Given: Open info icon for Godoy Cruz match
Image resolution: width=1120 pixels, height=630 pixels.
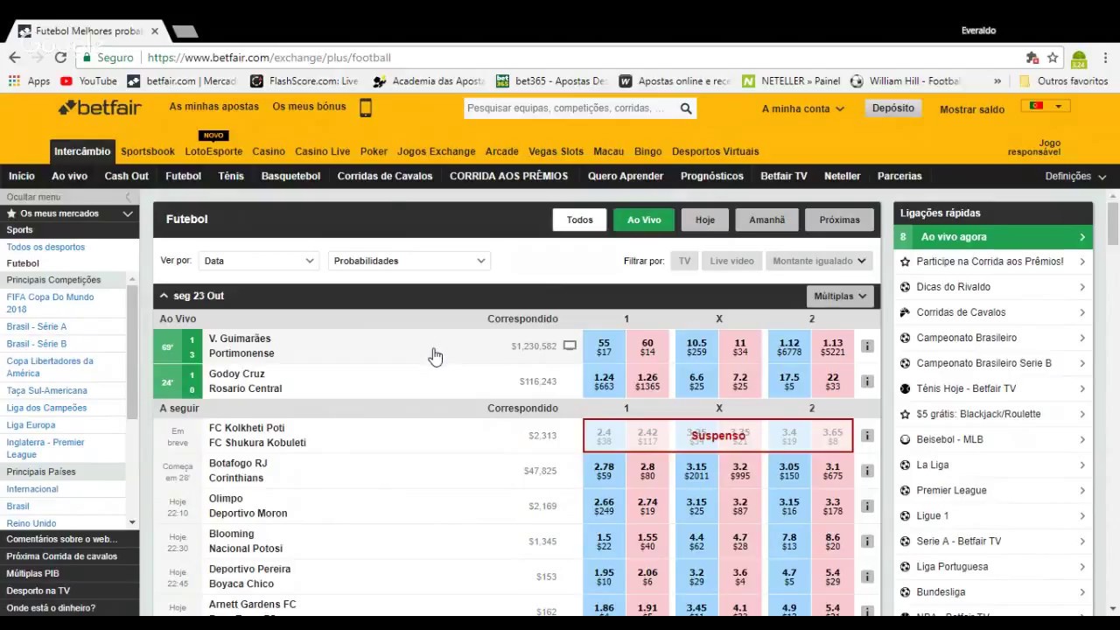Looking at the screenshot, I should (x=867, y=381).
